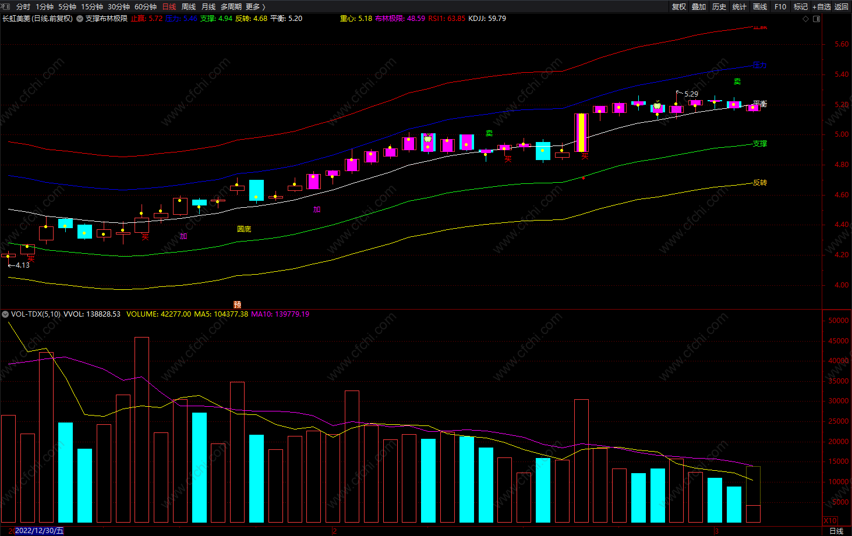Toggle the side panel icon at chart top-right

click(816, 19)
